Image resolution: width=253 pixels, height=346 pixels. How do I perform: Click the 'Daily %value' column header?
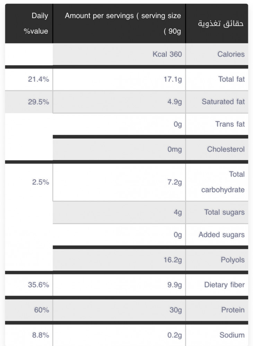click(x=36, y=24)
